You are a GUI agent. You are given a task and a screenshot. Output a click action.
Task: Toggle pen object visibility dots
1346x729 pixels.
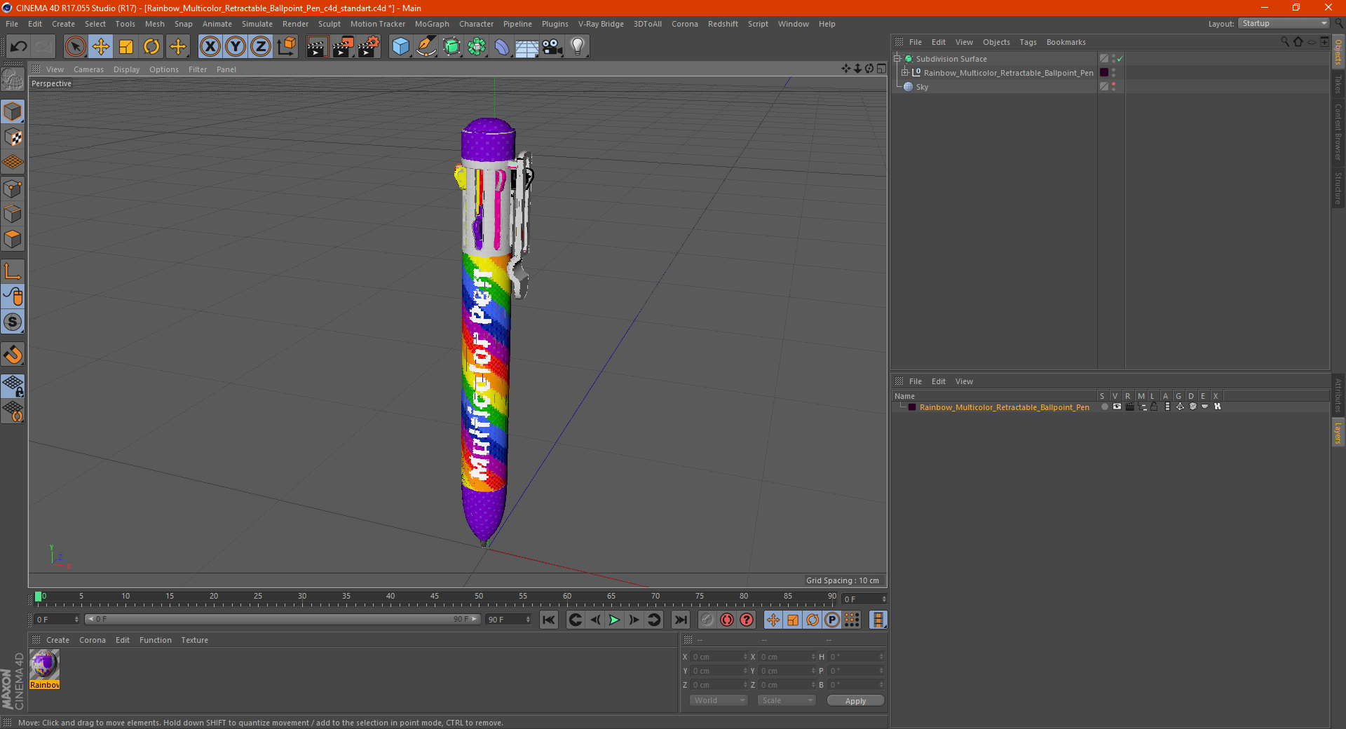click(x=1113, y=72)
